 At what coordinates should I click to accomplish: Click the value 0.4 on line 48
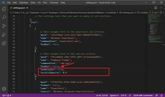click(x=65, y=73)
